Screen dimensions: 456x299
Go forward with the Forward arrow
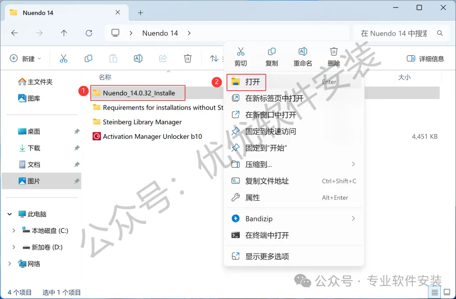click(x=39, y=33)
